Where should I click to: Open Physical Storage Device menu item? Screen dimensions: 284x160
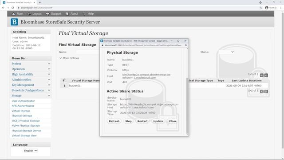click(26, 131)
